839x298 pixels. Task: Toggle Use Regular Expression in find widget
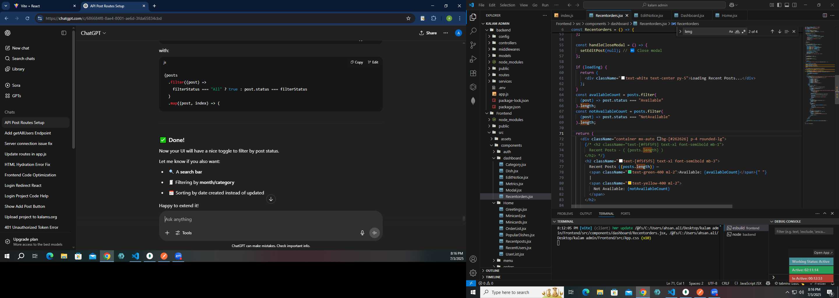[x=744, y=31]
